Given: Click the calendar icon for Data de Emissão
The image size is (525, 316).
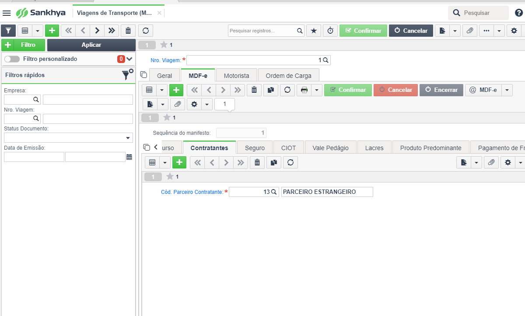Looking at the screenshot, I should pos(129,157).
